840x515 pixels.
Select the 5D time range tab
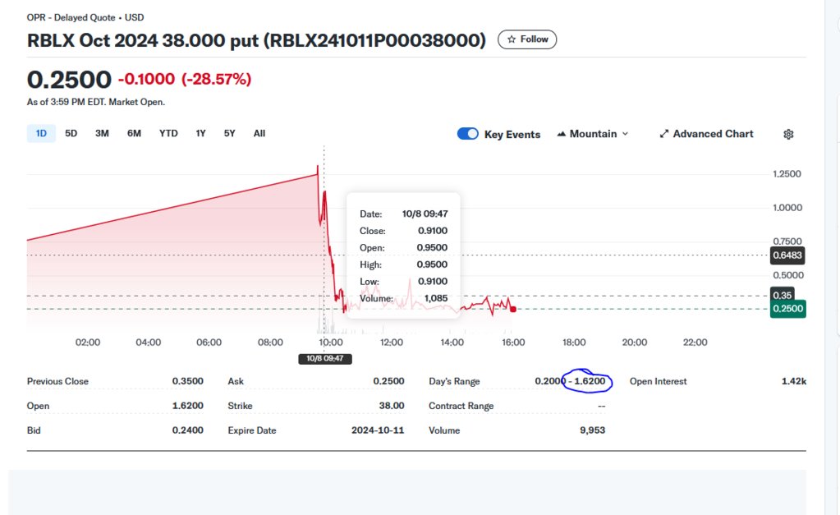[71, 133]
